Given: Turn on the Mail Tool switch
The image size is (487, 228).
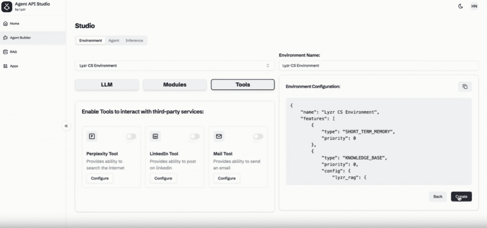Looking at the screenshot, I should coord(258,136).
